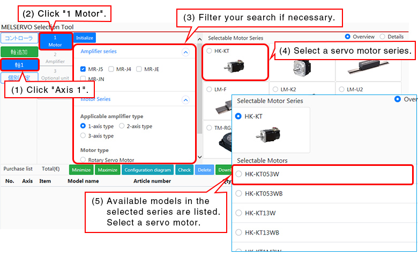The height and width of the screenshot is (262, 418).
Task: Select HK-KT radio in enlarged panel
Action: coord(238,116)
